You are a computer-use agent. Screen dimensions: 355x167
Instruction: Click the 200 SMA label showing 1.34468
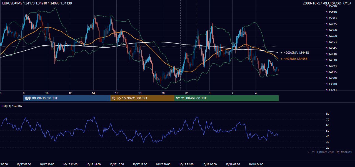[x=294, y=53]
